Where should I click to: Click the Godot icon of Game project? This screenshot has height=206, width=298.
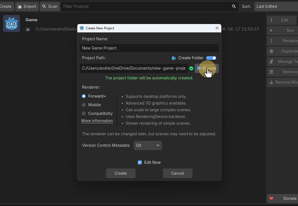click(11, 23)
